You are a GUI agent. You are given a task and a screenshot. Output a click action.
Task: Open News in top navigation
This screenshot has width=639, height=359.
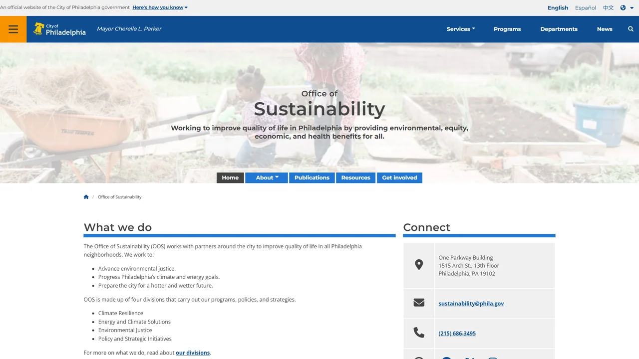(605, 29)
